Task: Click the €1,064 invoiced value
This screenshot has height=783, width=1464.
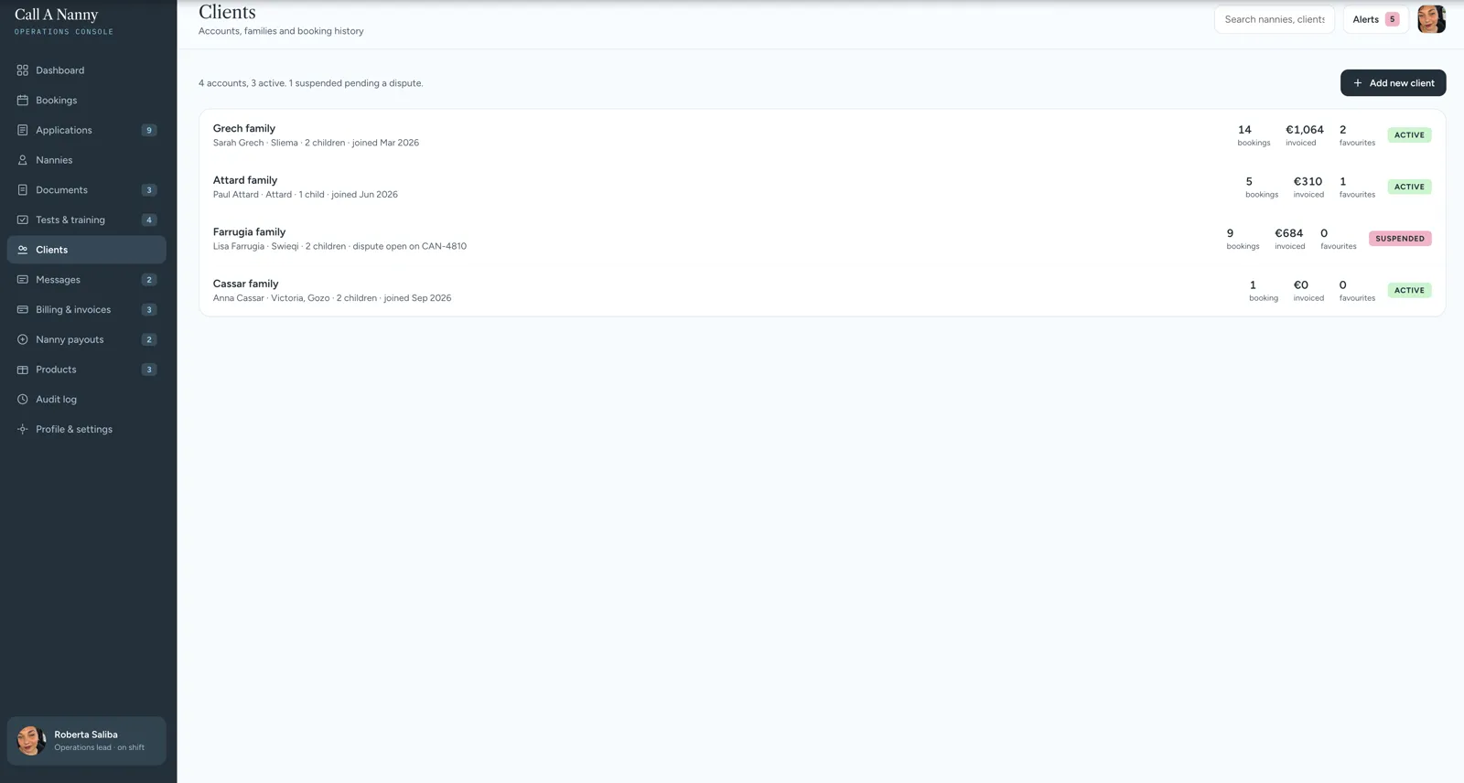Action: (1305, 130)
